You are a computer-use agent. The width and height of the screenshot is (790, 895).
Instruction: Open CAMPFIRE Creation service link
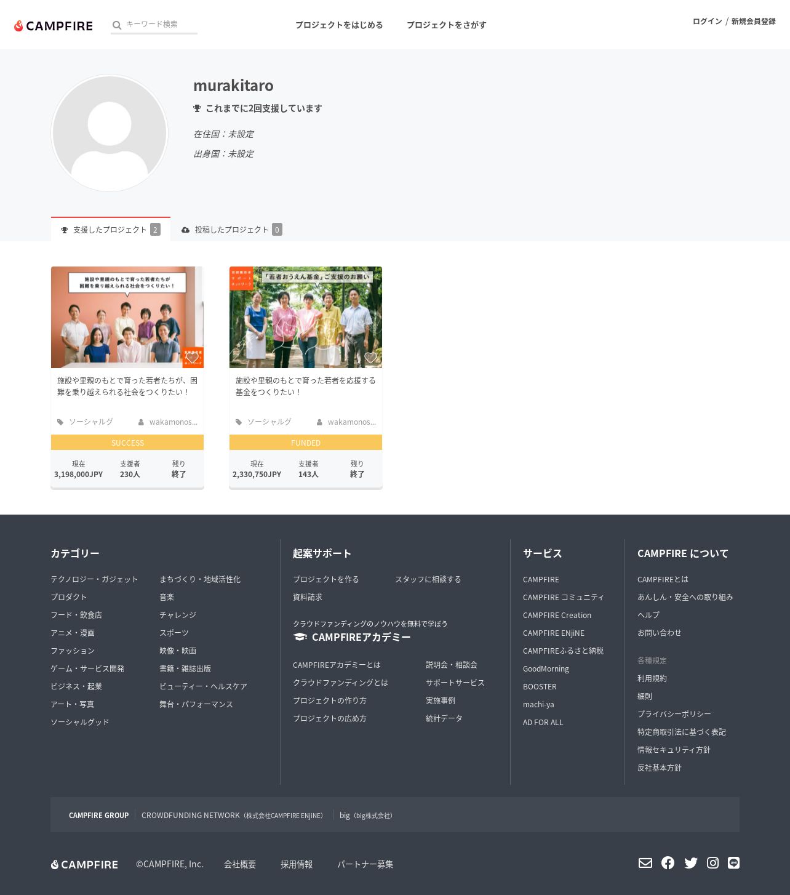pos(557,615)
